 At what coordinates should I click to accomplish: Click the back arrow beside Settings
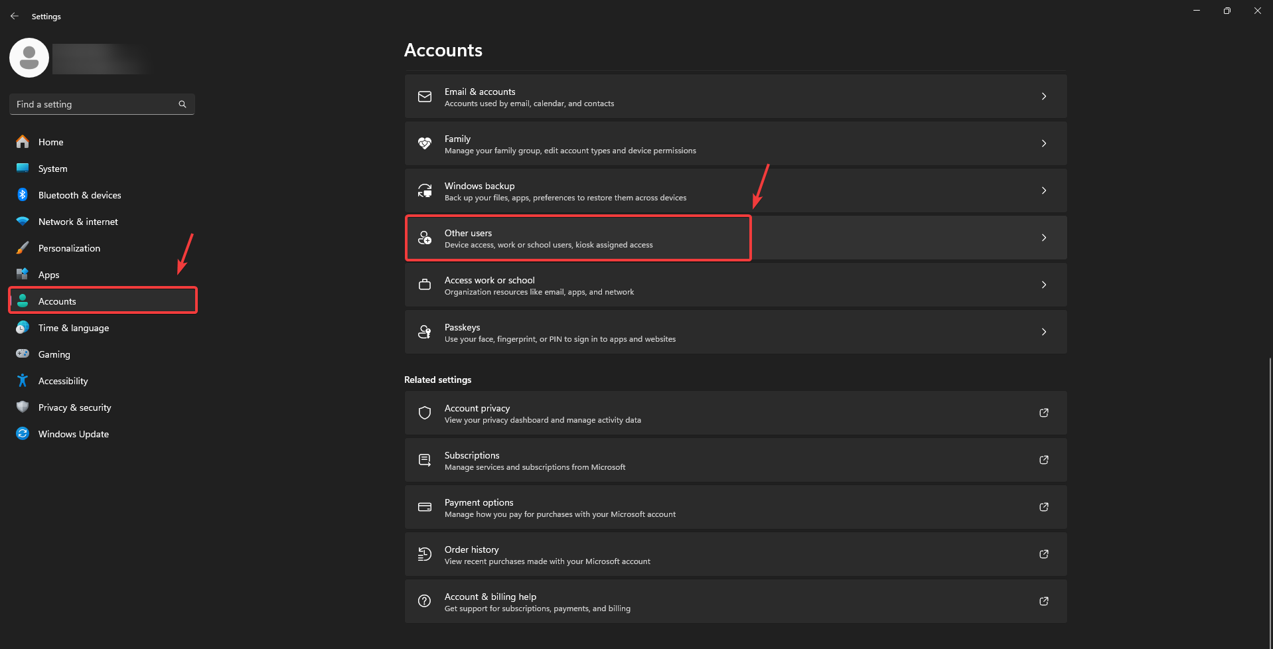15,16
